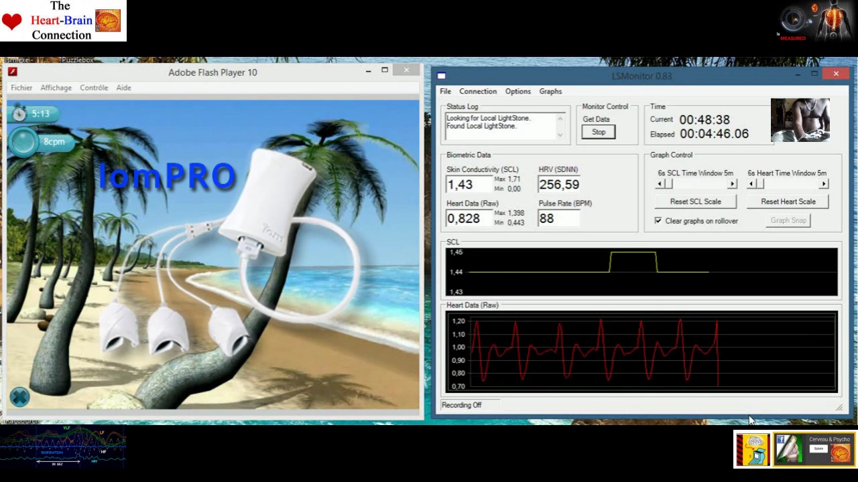The image size is (858, 482).
Task: Click the LSMonitor window title bar icon
Action: click(x=441, y=76)
